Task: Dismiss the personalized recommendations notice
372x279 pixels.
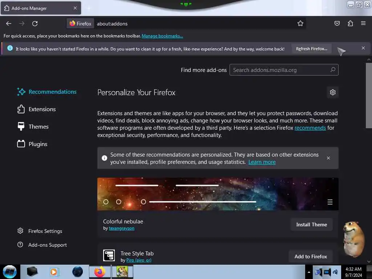Action: (328, 158)
